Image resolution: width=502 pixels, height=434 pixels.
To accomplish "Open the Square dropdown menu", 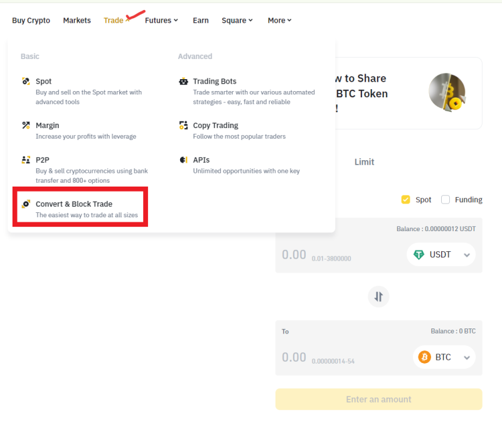I will coord(237,21).
